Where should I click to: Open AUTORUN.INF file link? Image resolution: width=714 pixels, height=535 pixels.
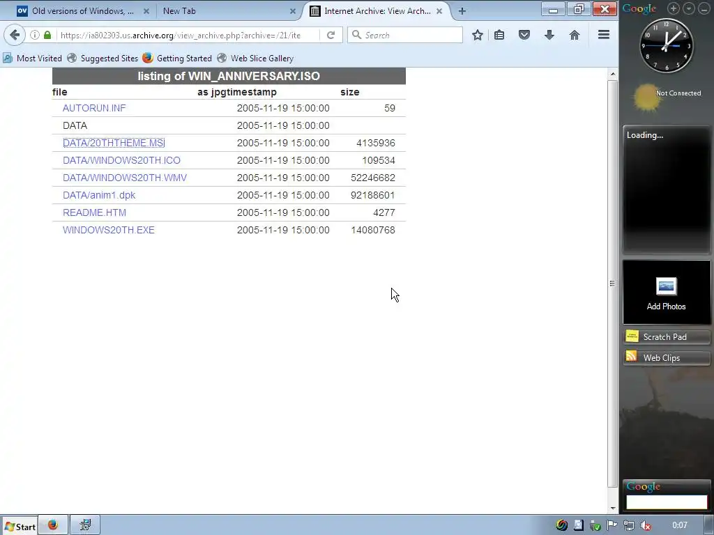(94, 108)
